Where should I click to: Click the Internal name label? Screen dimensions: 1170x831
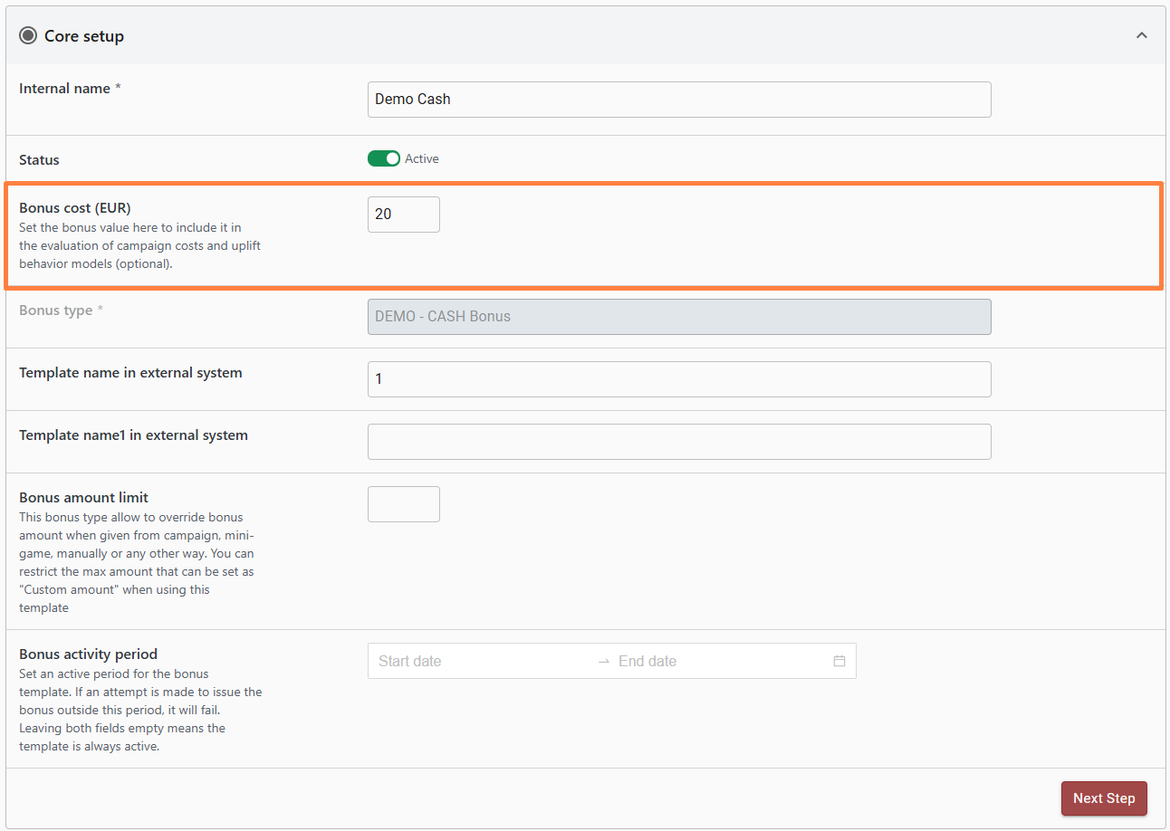click(x=64, y=89)
